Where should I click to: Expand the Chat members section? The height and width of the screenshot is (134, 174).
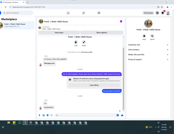click(x=148, y=50)
